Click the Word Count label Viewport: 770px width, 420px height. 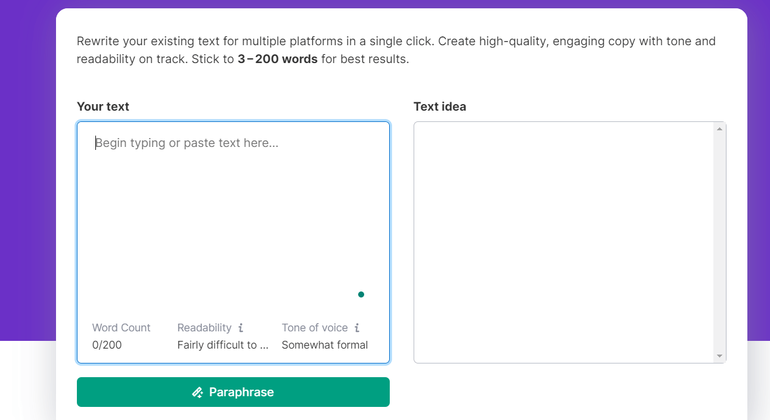point(121,328)
